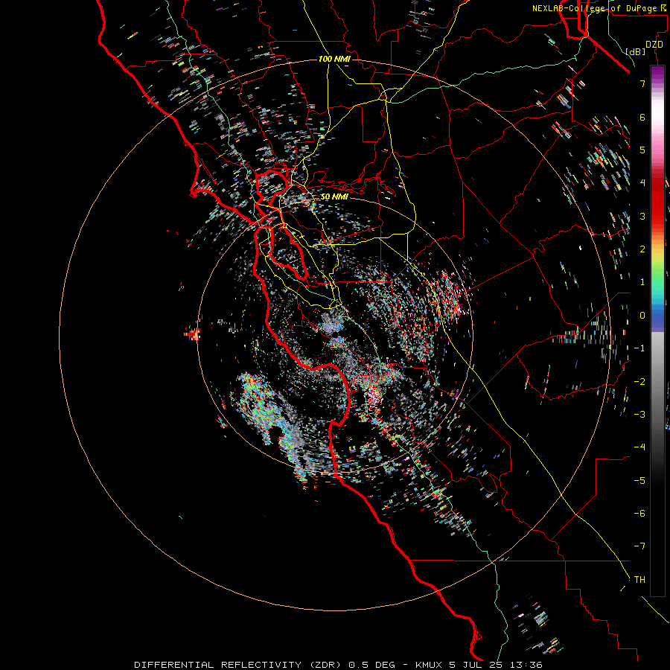Click the "-1" value on color scale

[x=639, y=348]
